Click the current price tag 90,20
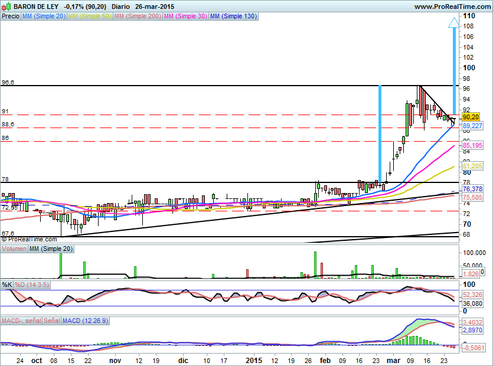The width and height of the screenshot is (493, 366). coord(470,117)
